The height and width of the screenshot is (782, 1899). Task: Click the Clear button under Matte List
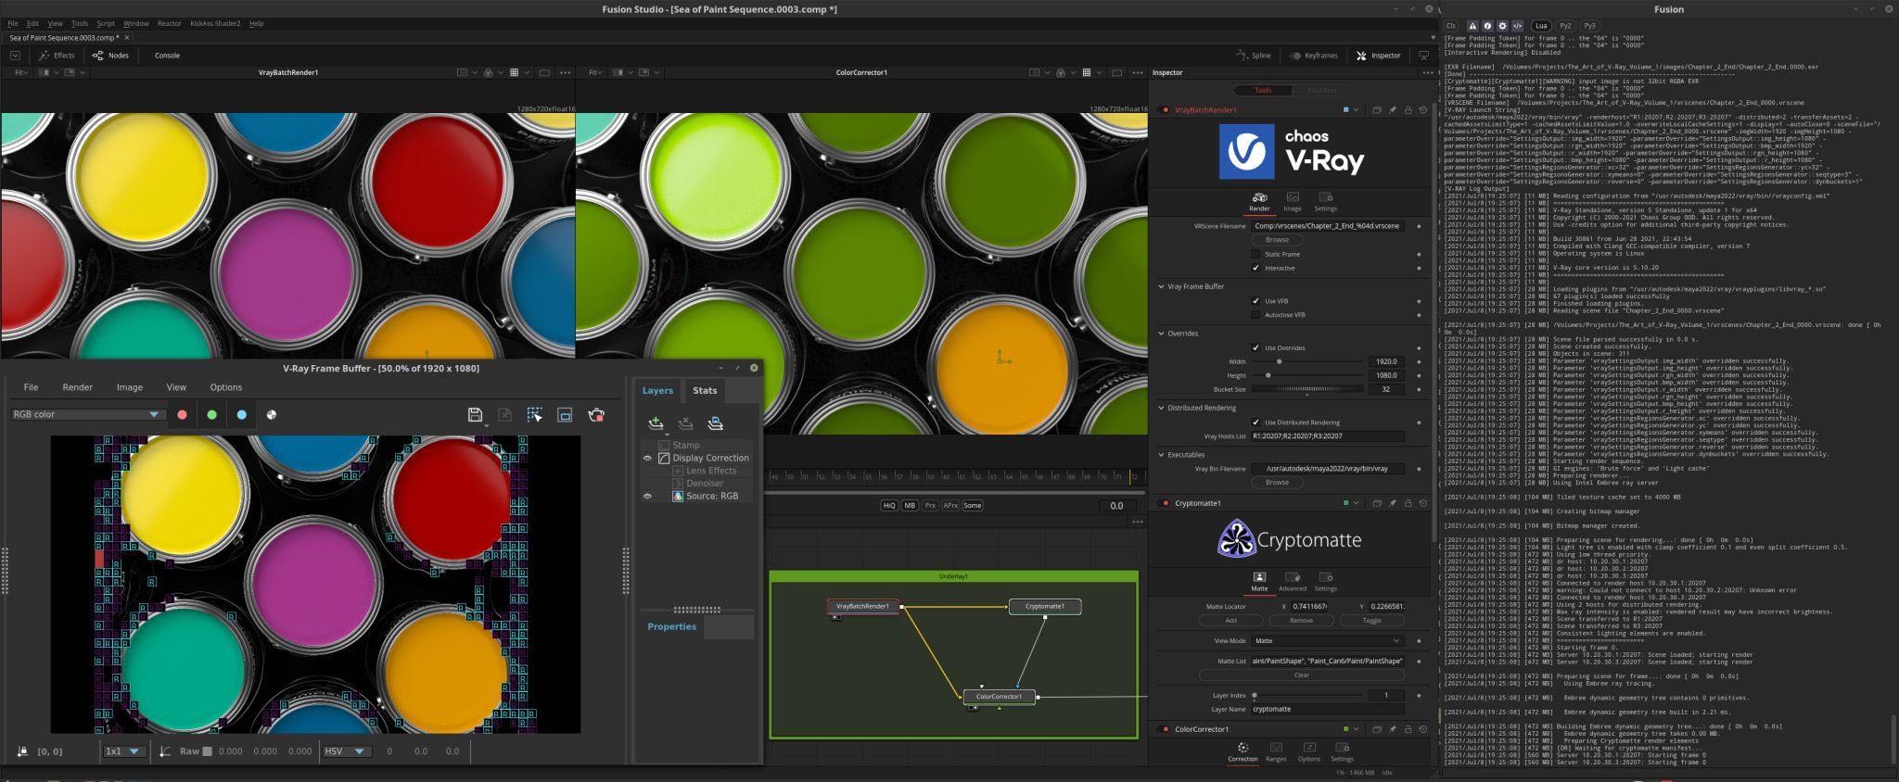pos(1301,675)
